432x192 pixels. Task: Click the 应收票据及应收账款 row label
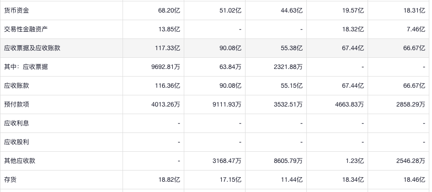tap(32, 48)
